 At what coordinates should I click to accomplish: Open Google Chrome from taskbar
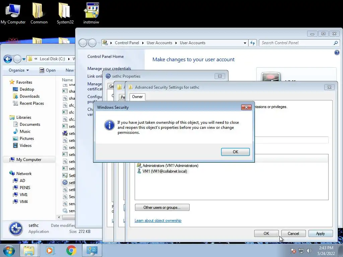pos(71,250)
